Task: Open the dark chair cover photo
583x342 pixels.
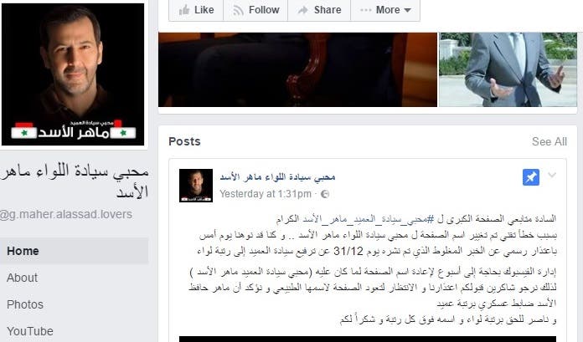Action: click(298, 69)
